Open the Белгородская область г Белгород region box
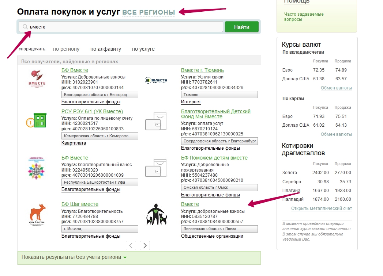The height and width of the screenshot is (276, 383). tap(99, 95)
